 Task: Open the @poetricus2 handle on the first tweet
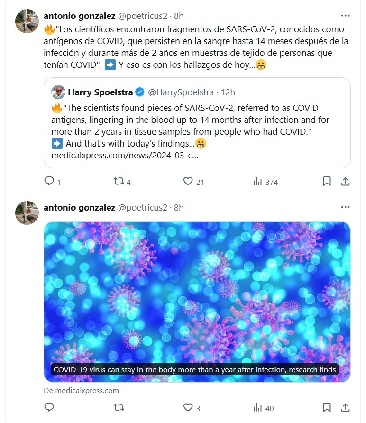[x=142, y=16]
